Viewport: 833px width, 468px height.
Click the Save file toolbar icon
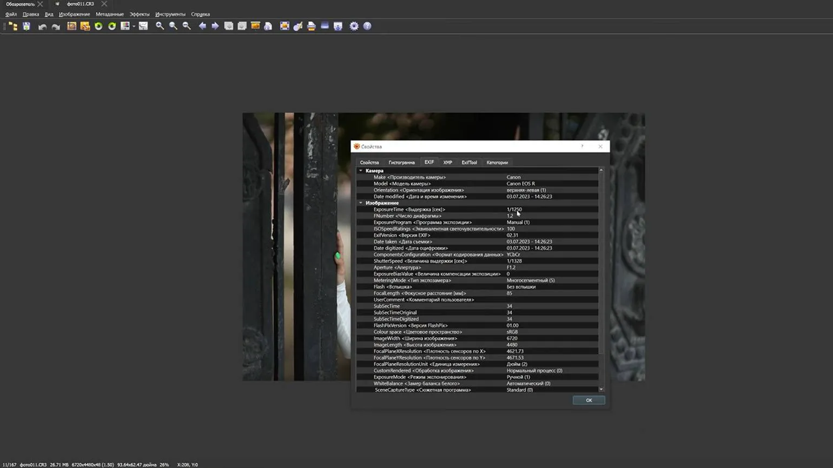point(27,26)
